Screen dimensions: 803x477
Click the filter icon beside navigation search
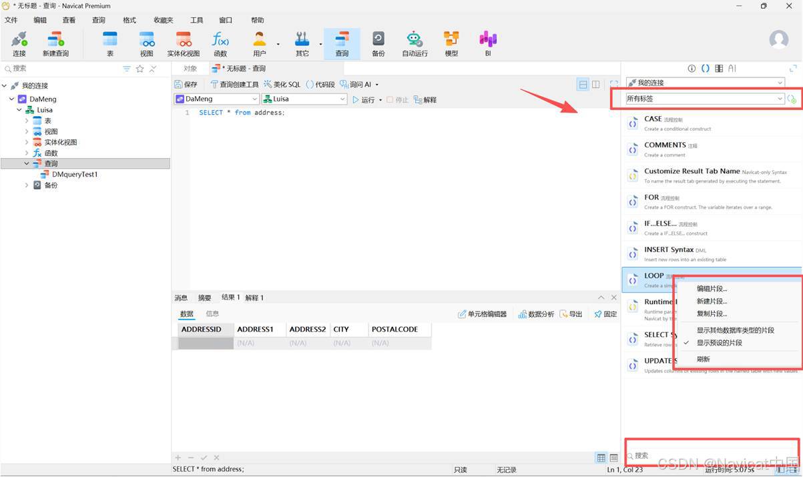pos(127,69)
